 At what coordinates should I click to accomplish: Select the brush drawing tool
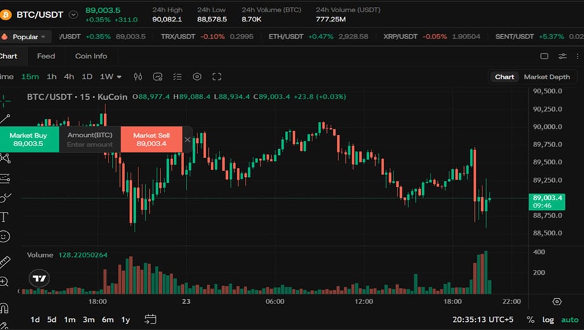pos(5,197)
